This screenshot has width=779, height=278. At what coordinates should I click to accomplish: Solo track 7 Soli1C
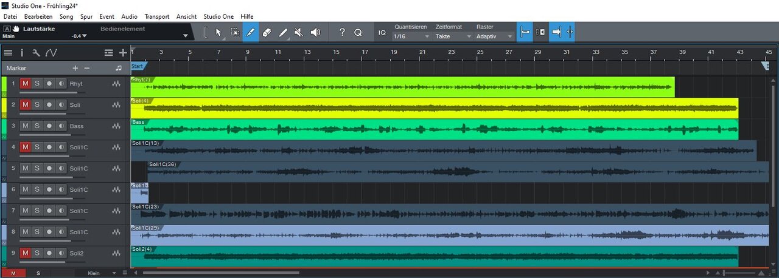pos(37,211)
